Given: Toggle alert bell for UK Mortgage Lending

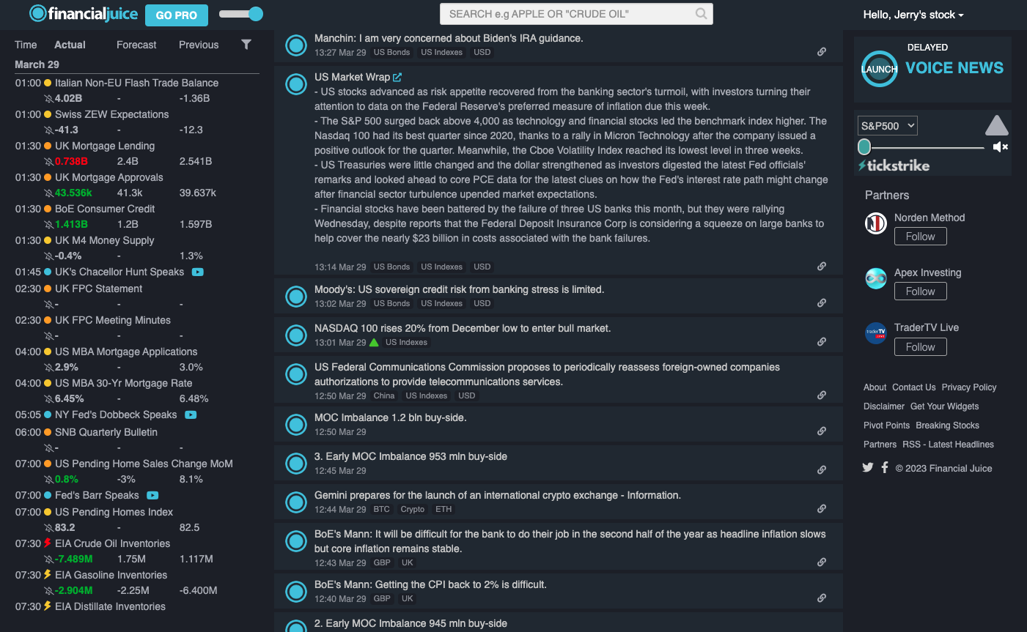Looking at the screenshot, I should [48, 161].
